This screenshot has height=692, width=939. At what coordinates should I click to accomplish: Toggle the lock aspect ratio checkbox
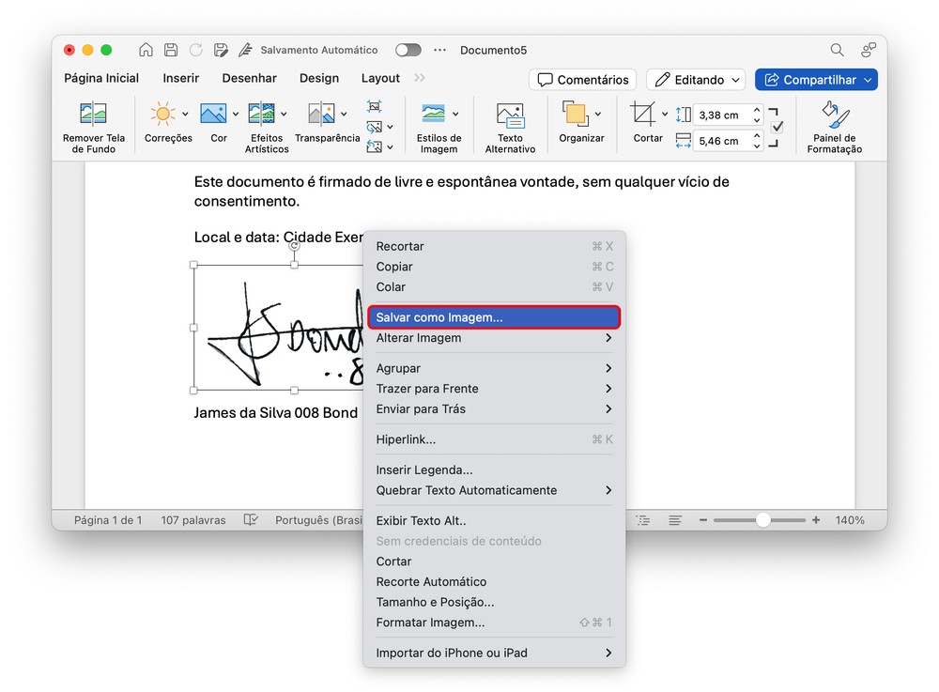(777, 128)
